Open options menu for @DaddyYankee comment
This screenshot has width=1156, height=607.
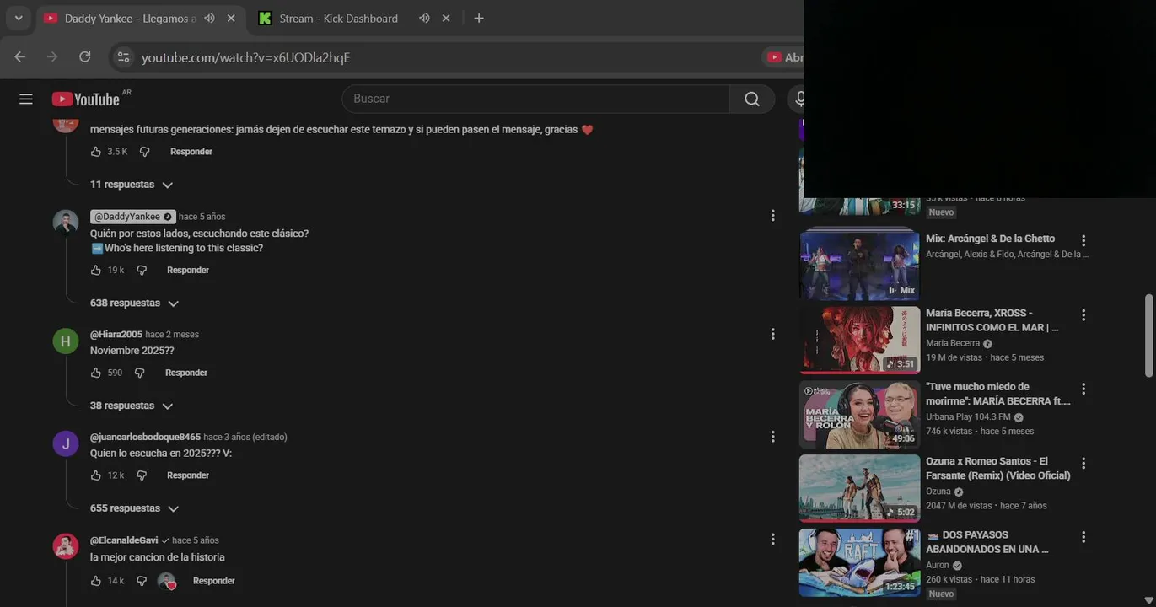[x=772, y=216]
